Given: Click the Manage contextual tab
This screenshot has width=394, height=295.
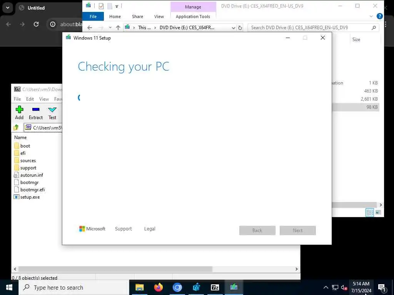Looking at the screenshot, I should pos(193,7).
